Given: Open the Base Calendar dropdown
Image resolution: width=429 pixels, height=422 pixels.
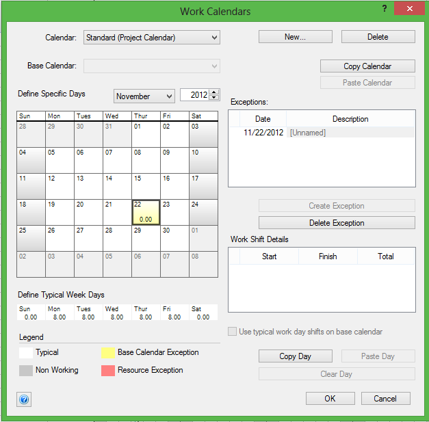Looking at the screenshot, I should (x=215, y=66).
